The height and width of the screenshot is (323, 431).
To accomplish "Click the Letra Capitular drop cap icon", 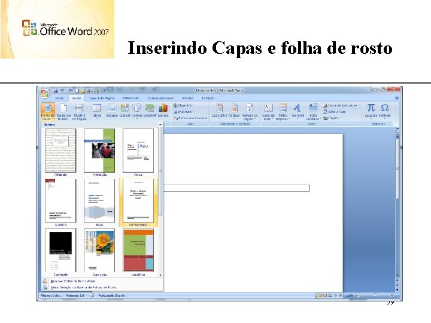I will [313, 111].
